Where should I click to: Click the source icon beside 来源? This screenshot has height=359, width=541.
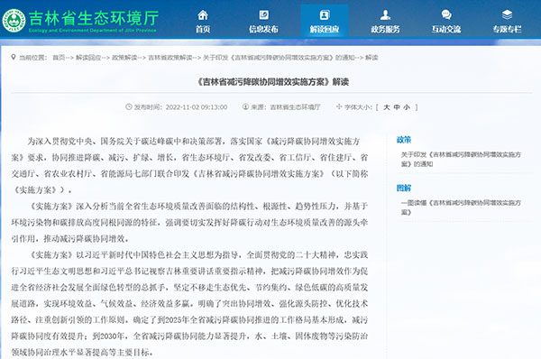point(245,107)
